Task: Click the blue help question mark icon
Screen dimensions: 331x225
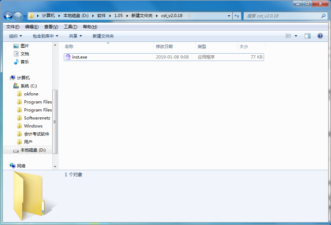Action: click(x=320, y=36)
